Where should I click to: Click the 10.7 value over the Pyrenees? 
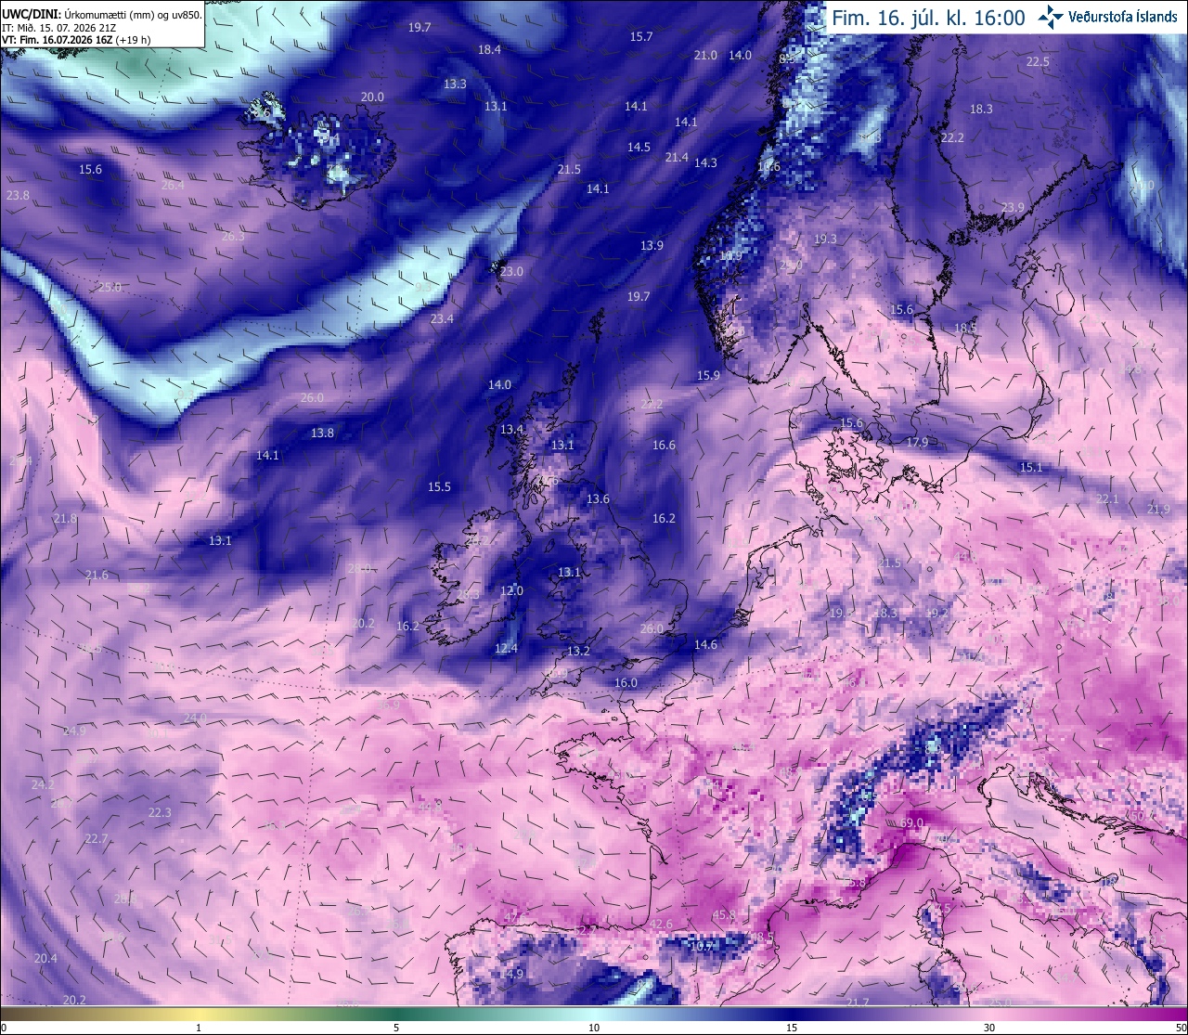[x=702, y=947]
